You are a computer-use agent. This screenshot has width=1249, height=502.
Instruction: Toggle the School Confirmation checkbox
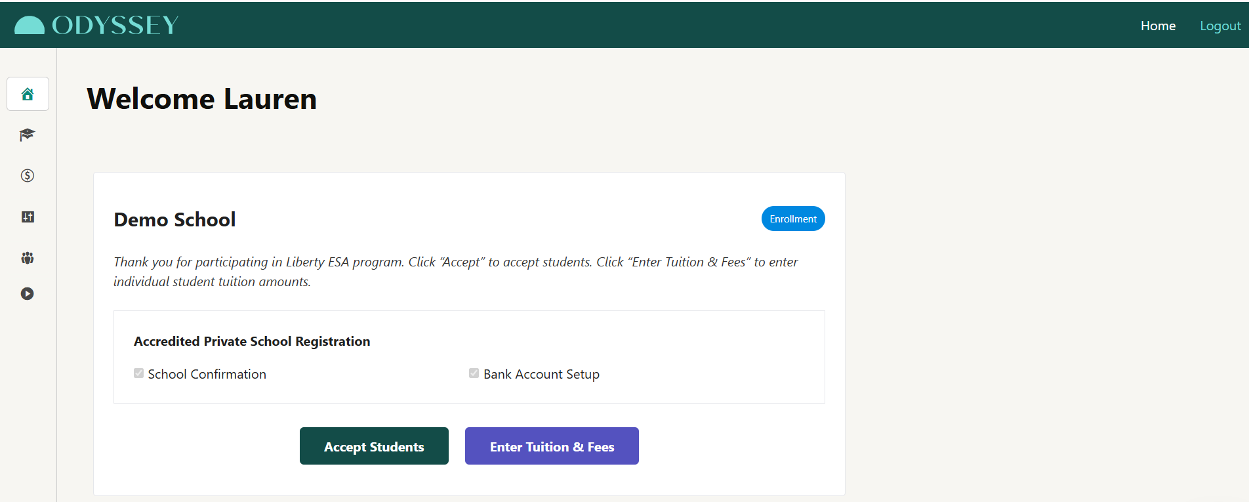pyautogui.click(x=138, y=373)
